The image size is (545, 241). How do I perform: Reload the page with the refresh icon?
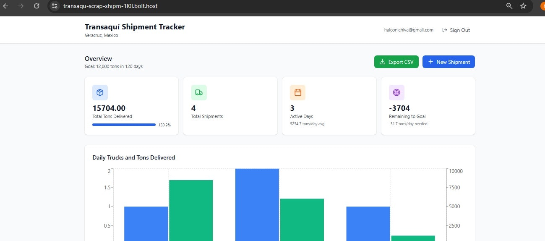37,6
